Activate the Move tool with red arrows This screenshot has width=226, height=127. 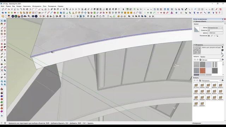click(2, 44)
